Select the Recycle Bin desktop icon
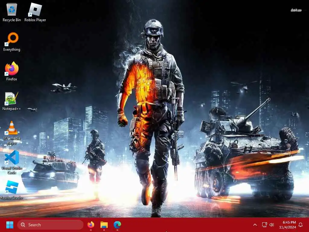This screenshot has width=309, height=232. coord(12,12)
